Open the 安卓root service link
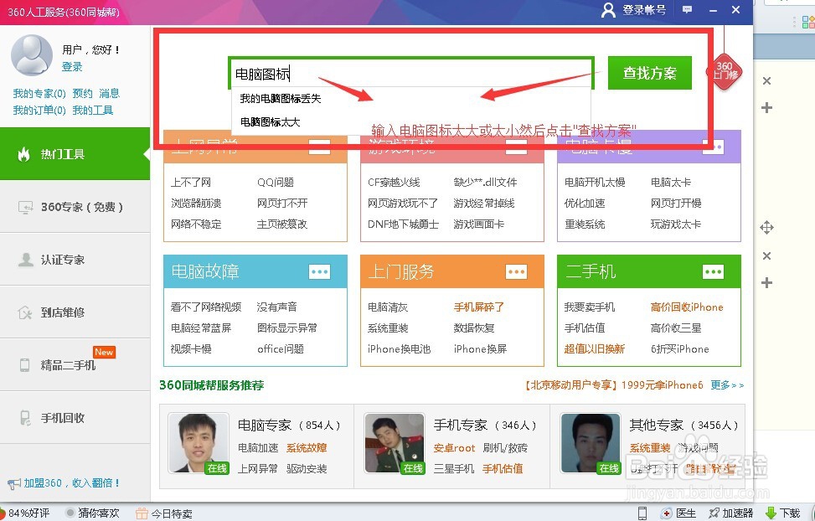This screenshot has height=521, width=815. (x=454, y=447)
